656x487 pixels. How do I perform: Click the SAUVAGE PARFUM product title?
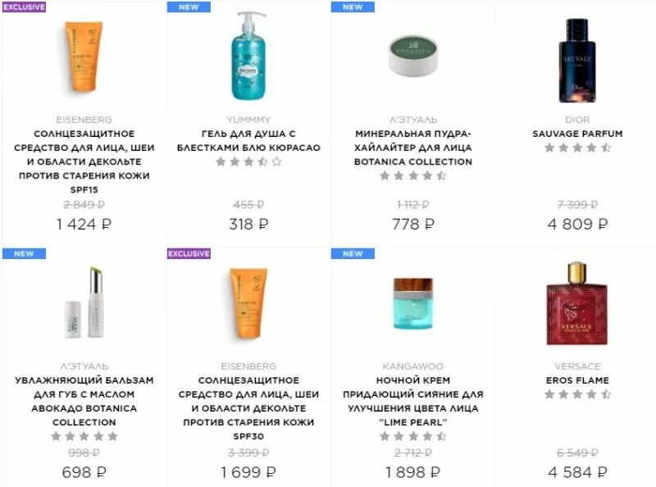pos(577,134)
